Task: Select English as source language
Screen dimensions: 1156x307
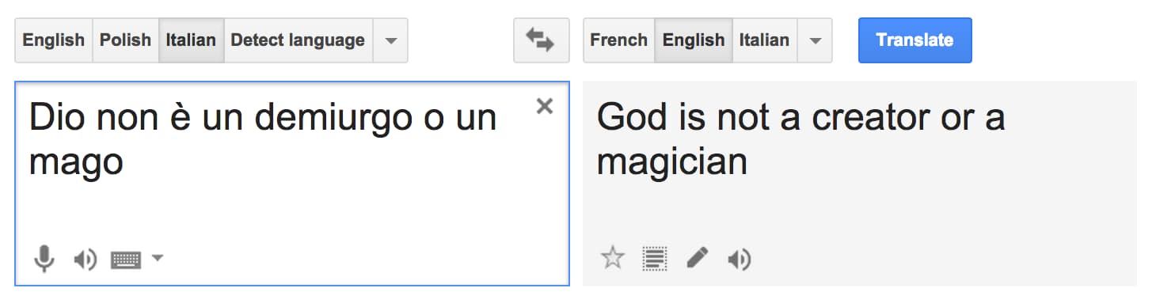Action: coord(54,40)
